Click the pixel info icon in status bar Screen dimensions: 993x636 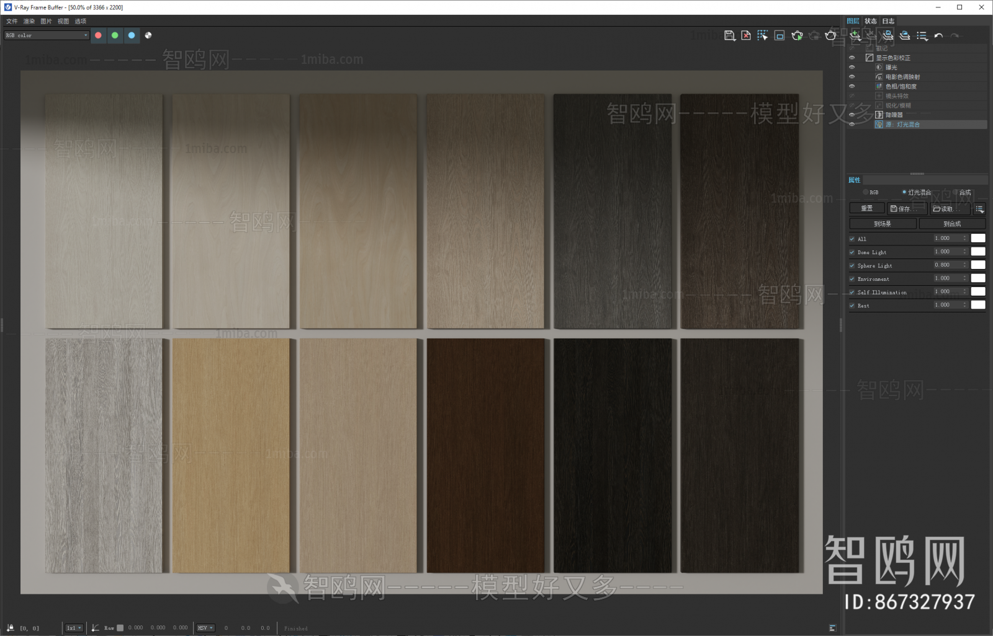coord(11,628)
